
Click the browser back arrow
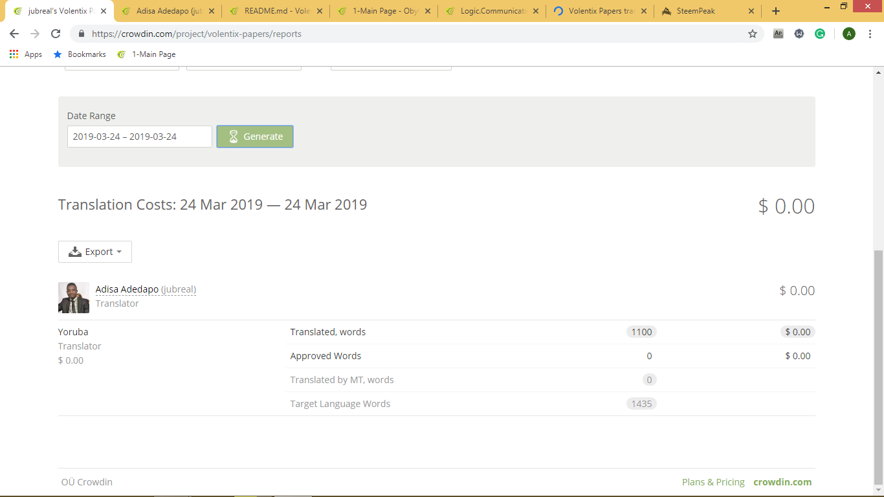[14, 34]
